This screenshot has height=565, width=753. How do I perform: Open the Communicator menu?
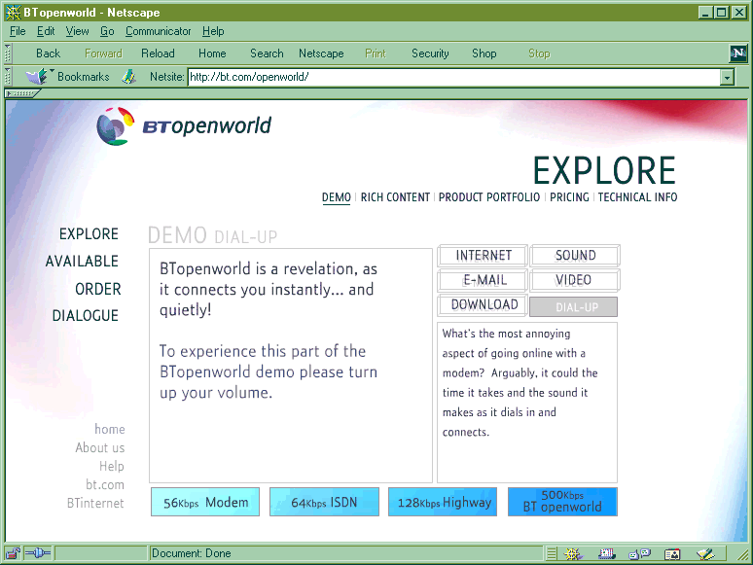(x=158, y=31)
